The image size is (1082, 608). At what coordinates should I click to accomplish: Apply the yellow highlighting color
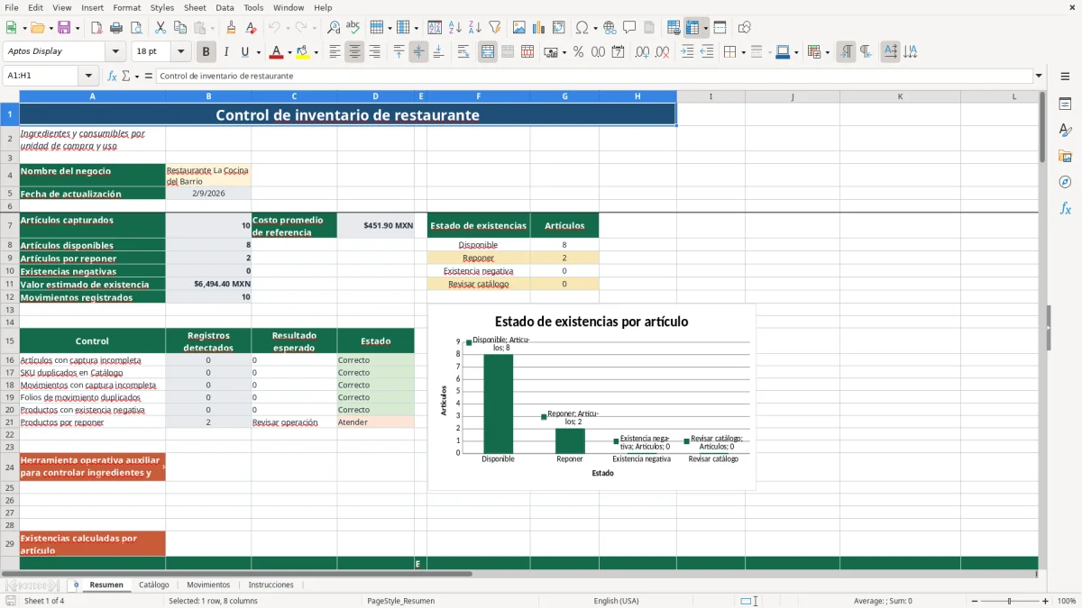pyautogui.click(x=304, y=52)
